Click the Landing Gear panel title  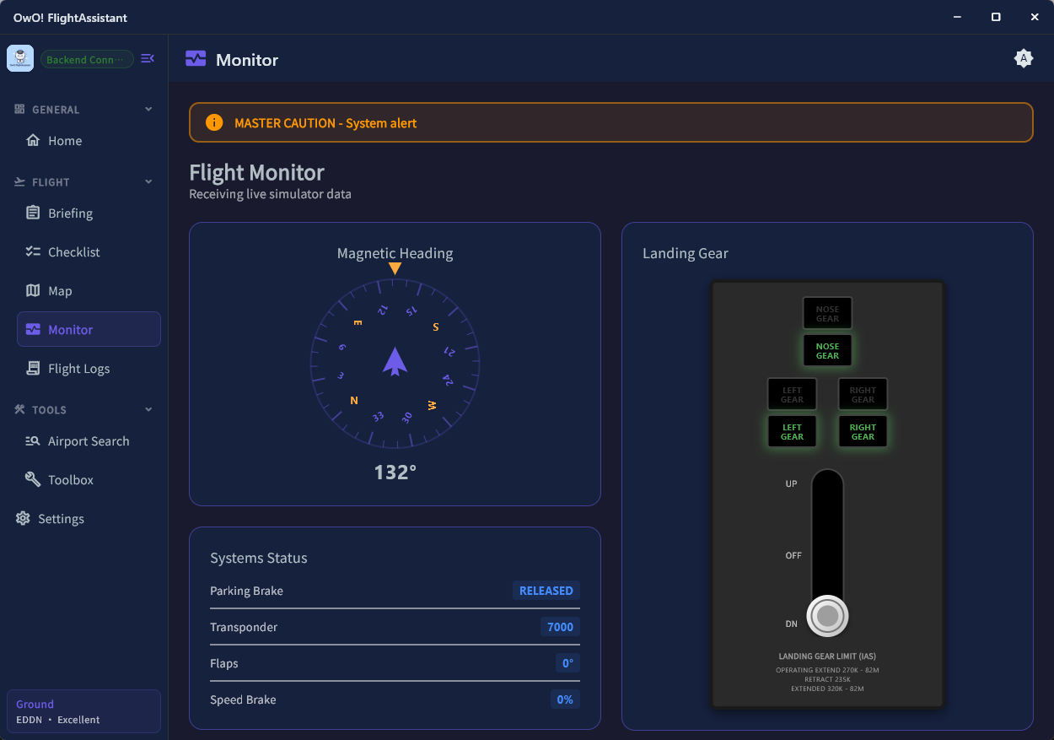click(686, 253)
